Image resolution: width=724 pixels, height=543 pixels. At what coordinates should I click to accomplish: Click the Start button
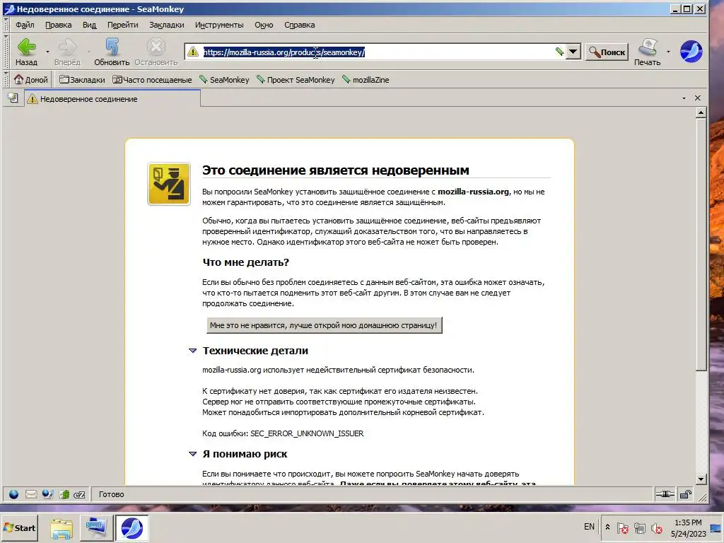pos(19,527)
